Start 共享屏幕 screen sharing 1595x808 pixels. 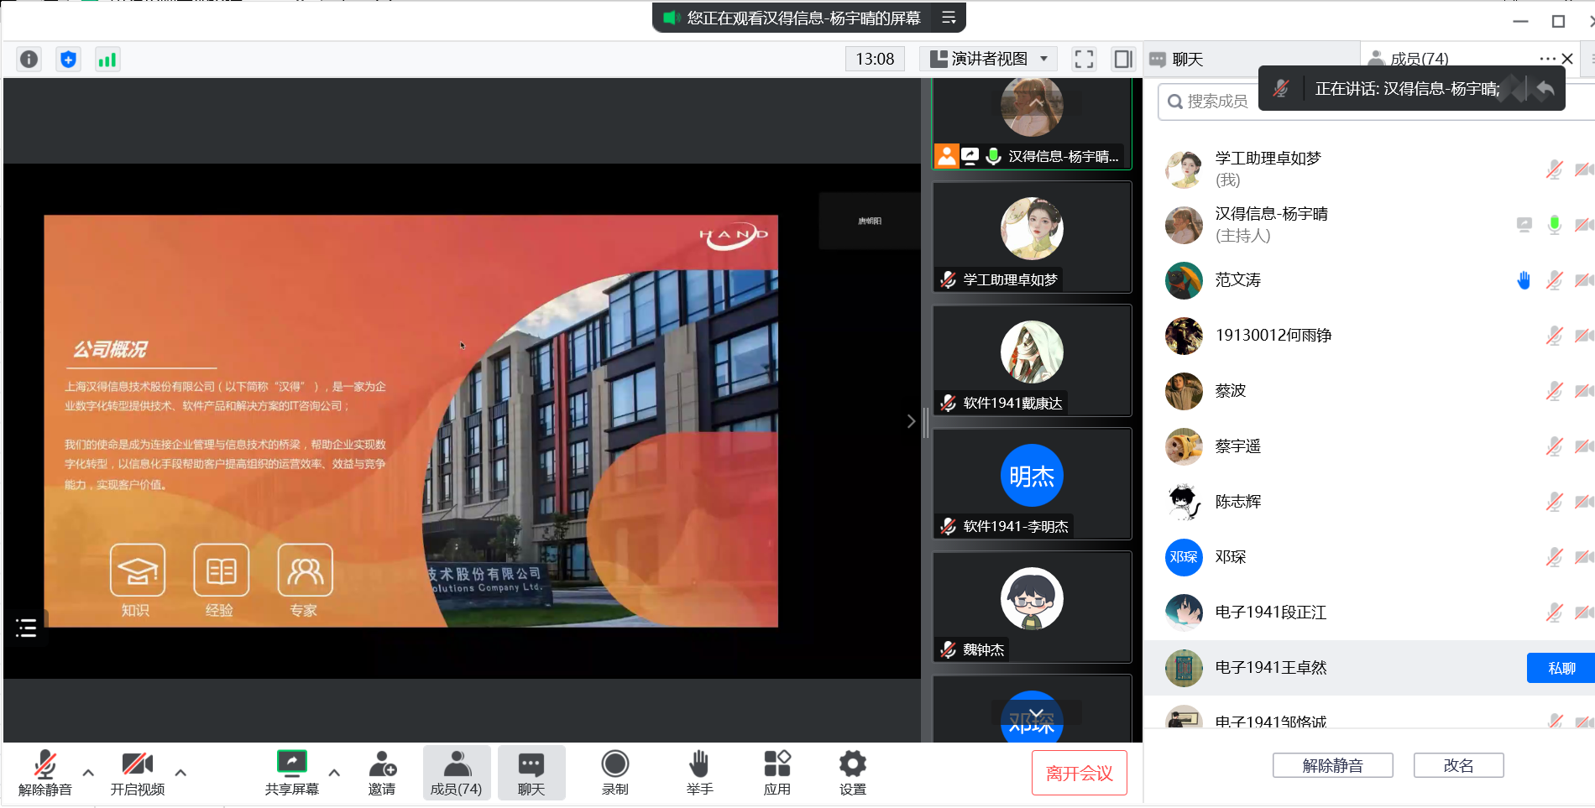[x=292, y=773]
